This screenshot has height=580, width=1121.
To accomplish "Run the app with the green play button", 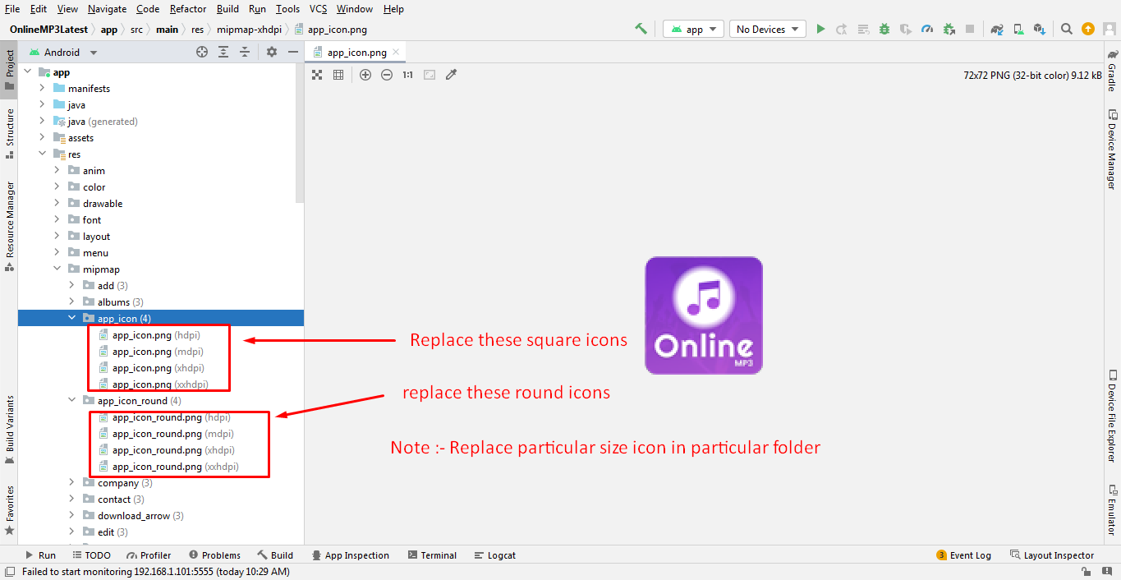I will tap(820, 29).
